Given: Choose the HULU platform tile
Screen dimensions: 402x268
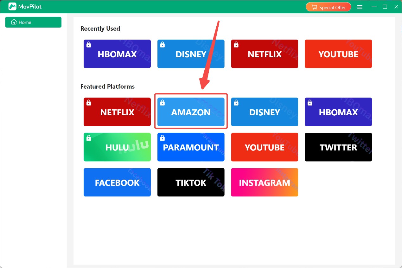Looking at the screenshot, I should point(117,147).
